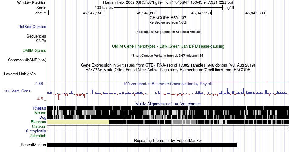The width and height of the screenshot is (289, 152).
Task: Click the RefSeq genes from NCBI title
Action: point(168,22)
